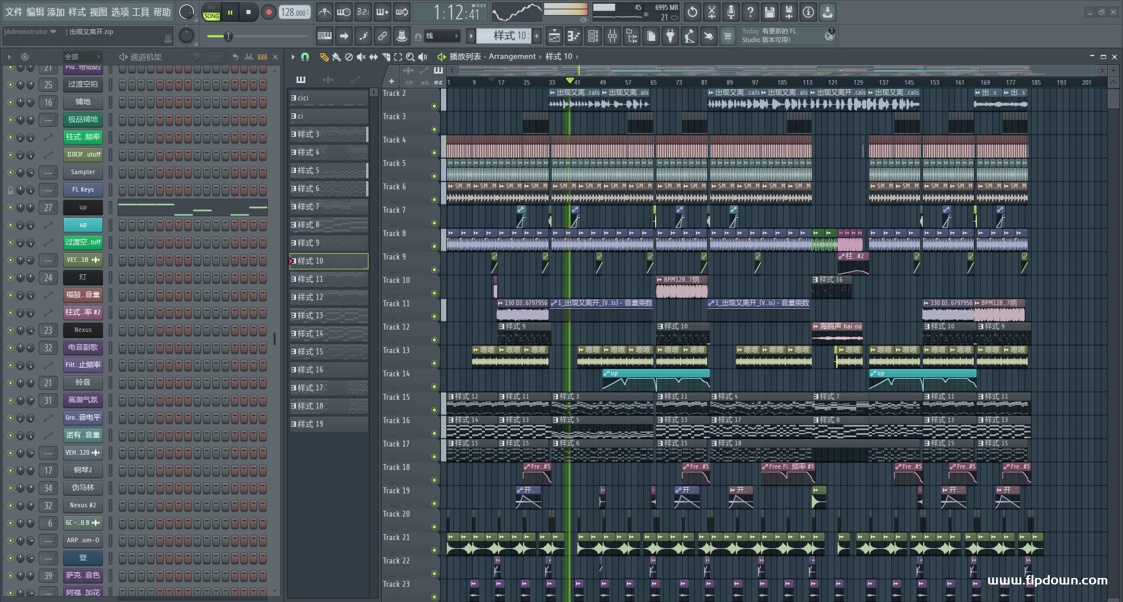Open the metronome toggle icon
The height and width of the screenshot is (602, 1123).
325,12
